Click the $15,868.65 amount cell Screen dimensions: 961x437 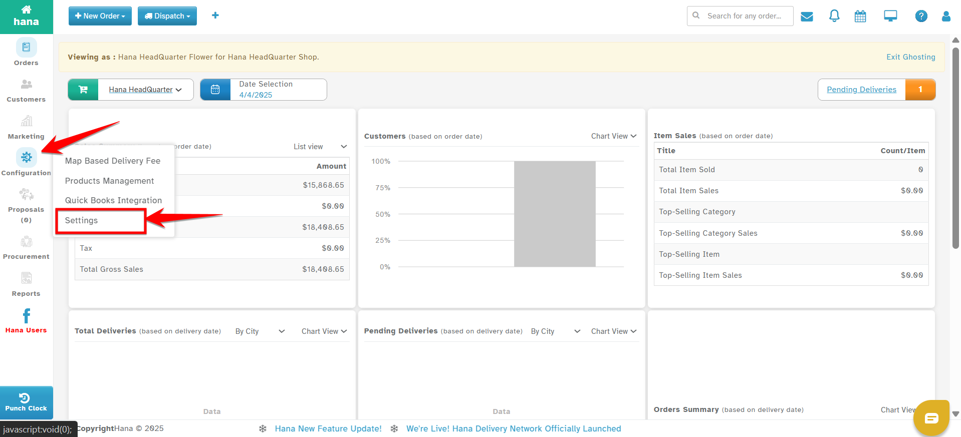[x=323, y=185]
